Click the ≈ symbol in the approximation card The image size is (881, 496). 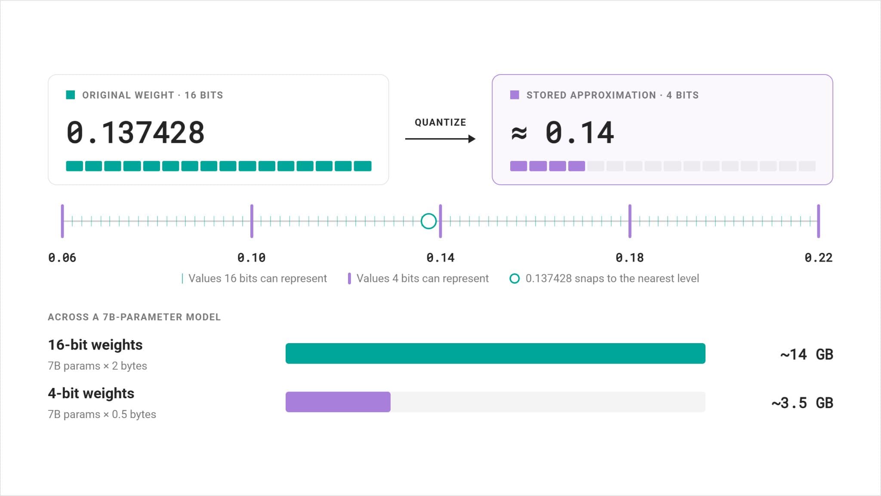pos(519,133)
